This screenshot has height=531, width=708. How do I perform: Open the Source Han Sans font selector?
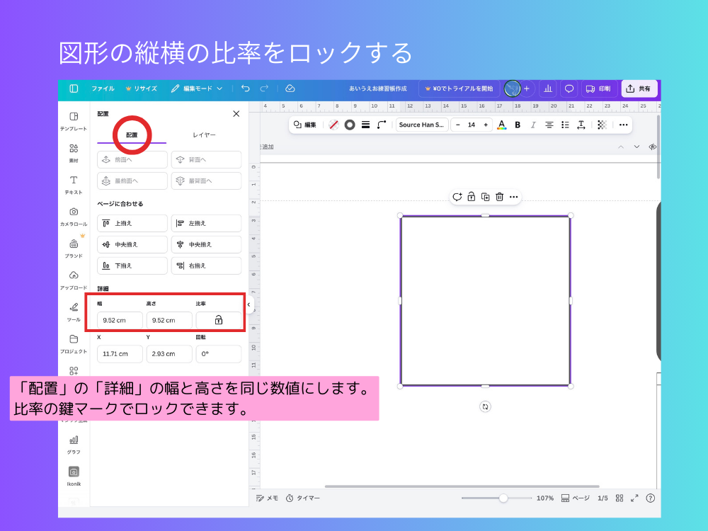(421, 125)
